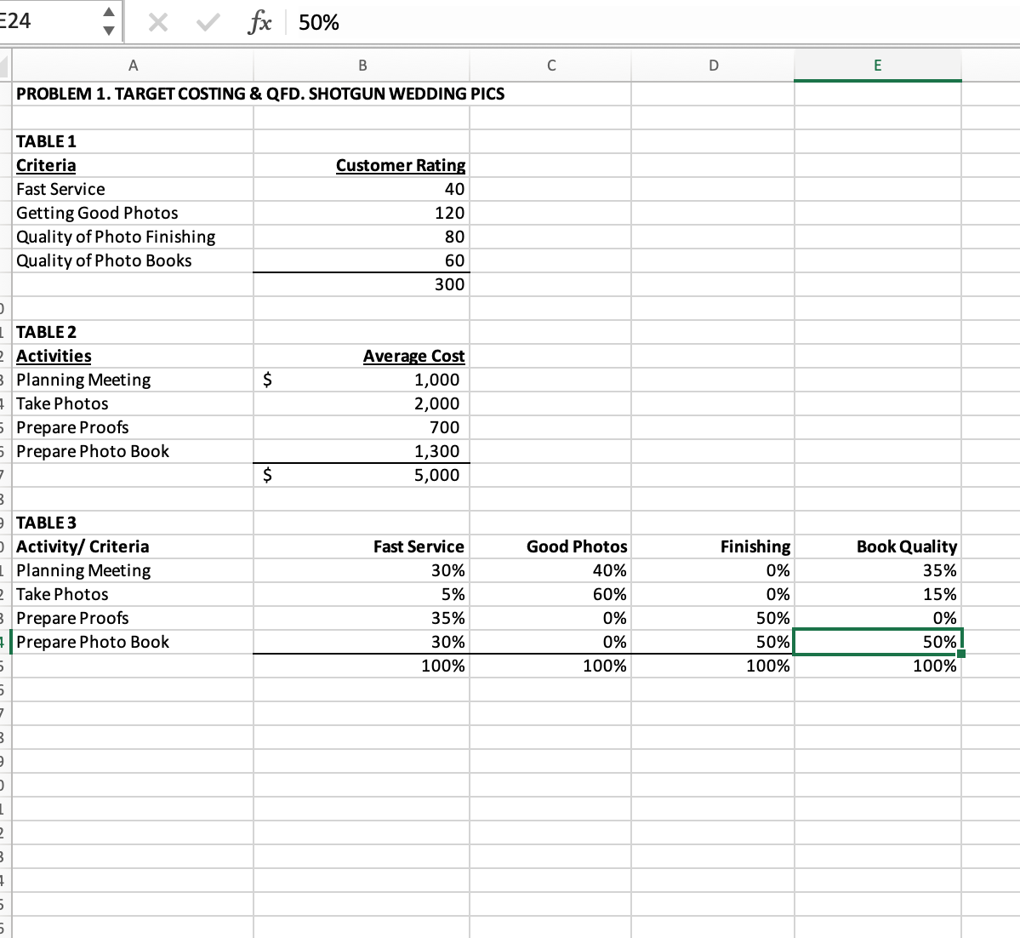This screenshot has height=938, width=1020.
Task: Click the Enter checkmark icon in formula bar
Action: 206,22
